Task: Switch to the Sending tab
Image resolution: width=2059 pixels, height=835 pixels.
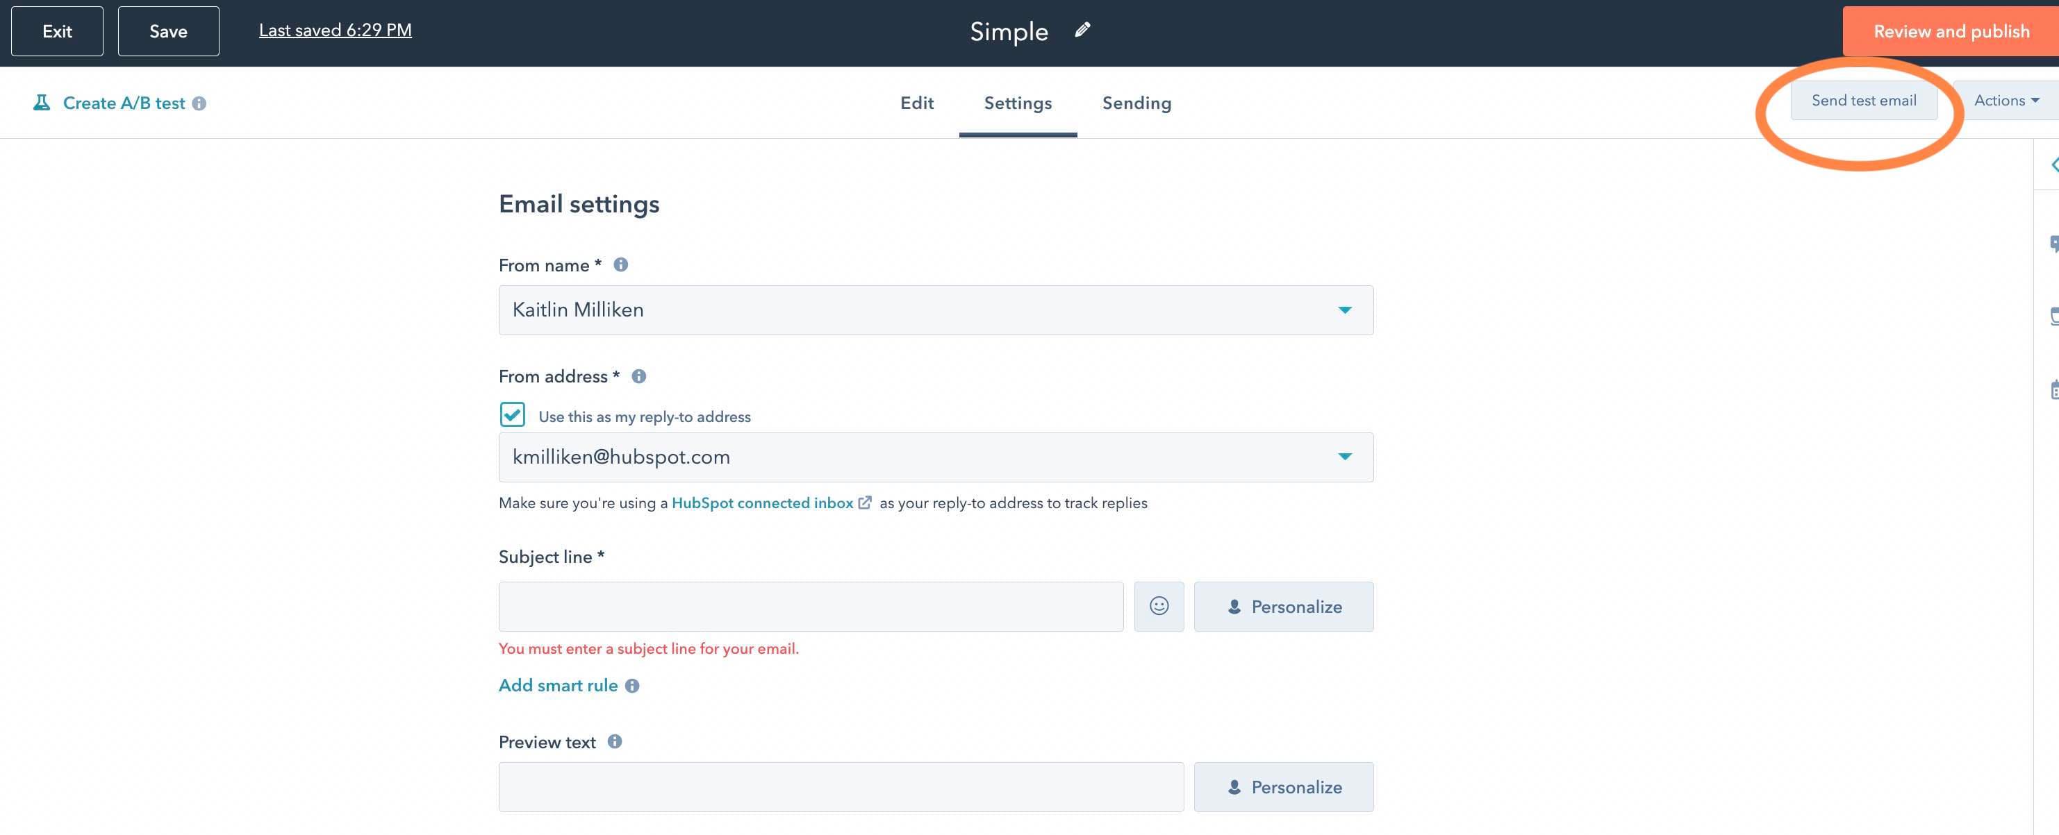Action: click(1136, 103)
